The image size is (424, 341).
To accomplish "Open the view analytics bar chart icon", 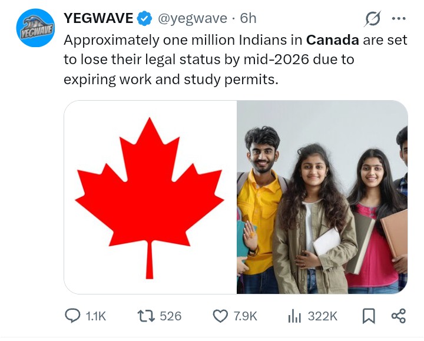I will click(295, 316).
